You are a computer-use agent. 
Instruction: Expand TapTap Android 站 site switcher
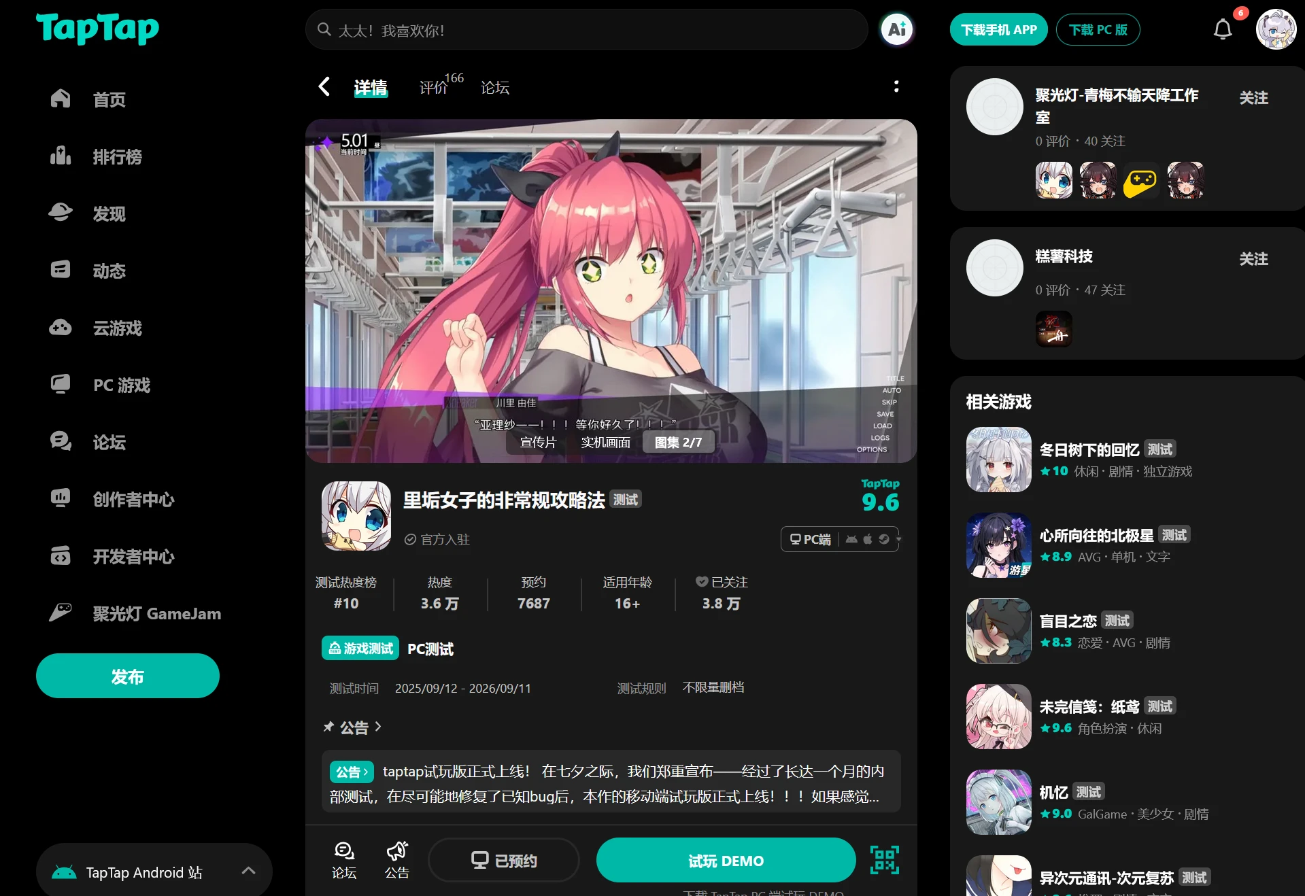154,870
